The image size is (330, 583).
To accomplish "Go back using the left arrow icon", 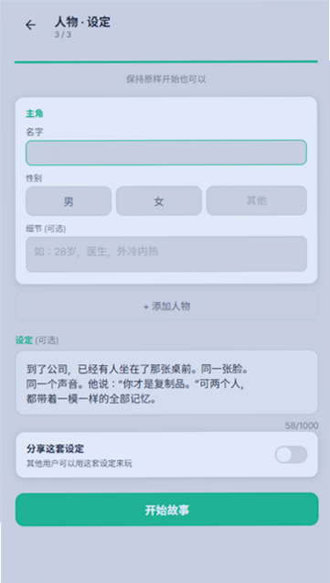I will [x=30, y=26].
